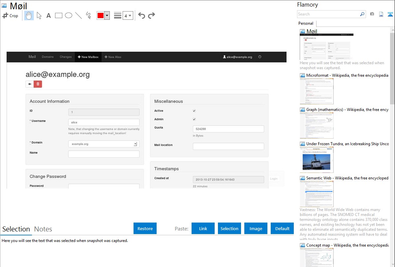This screenshot has height=267, width=395.
Task: Pick the text annotation tool
Action: (x=48, y=15)
